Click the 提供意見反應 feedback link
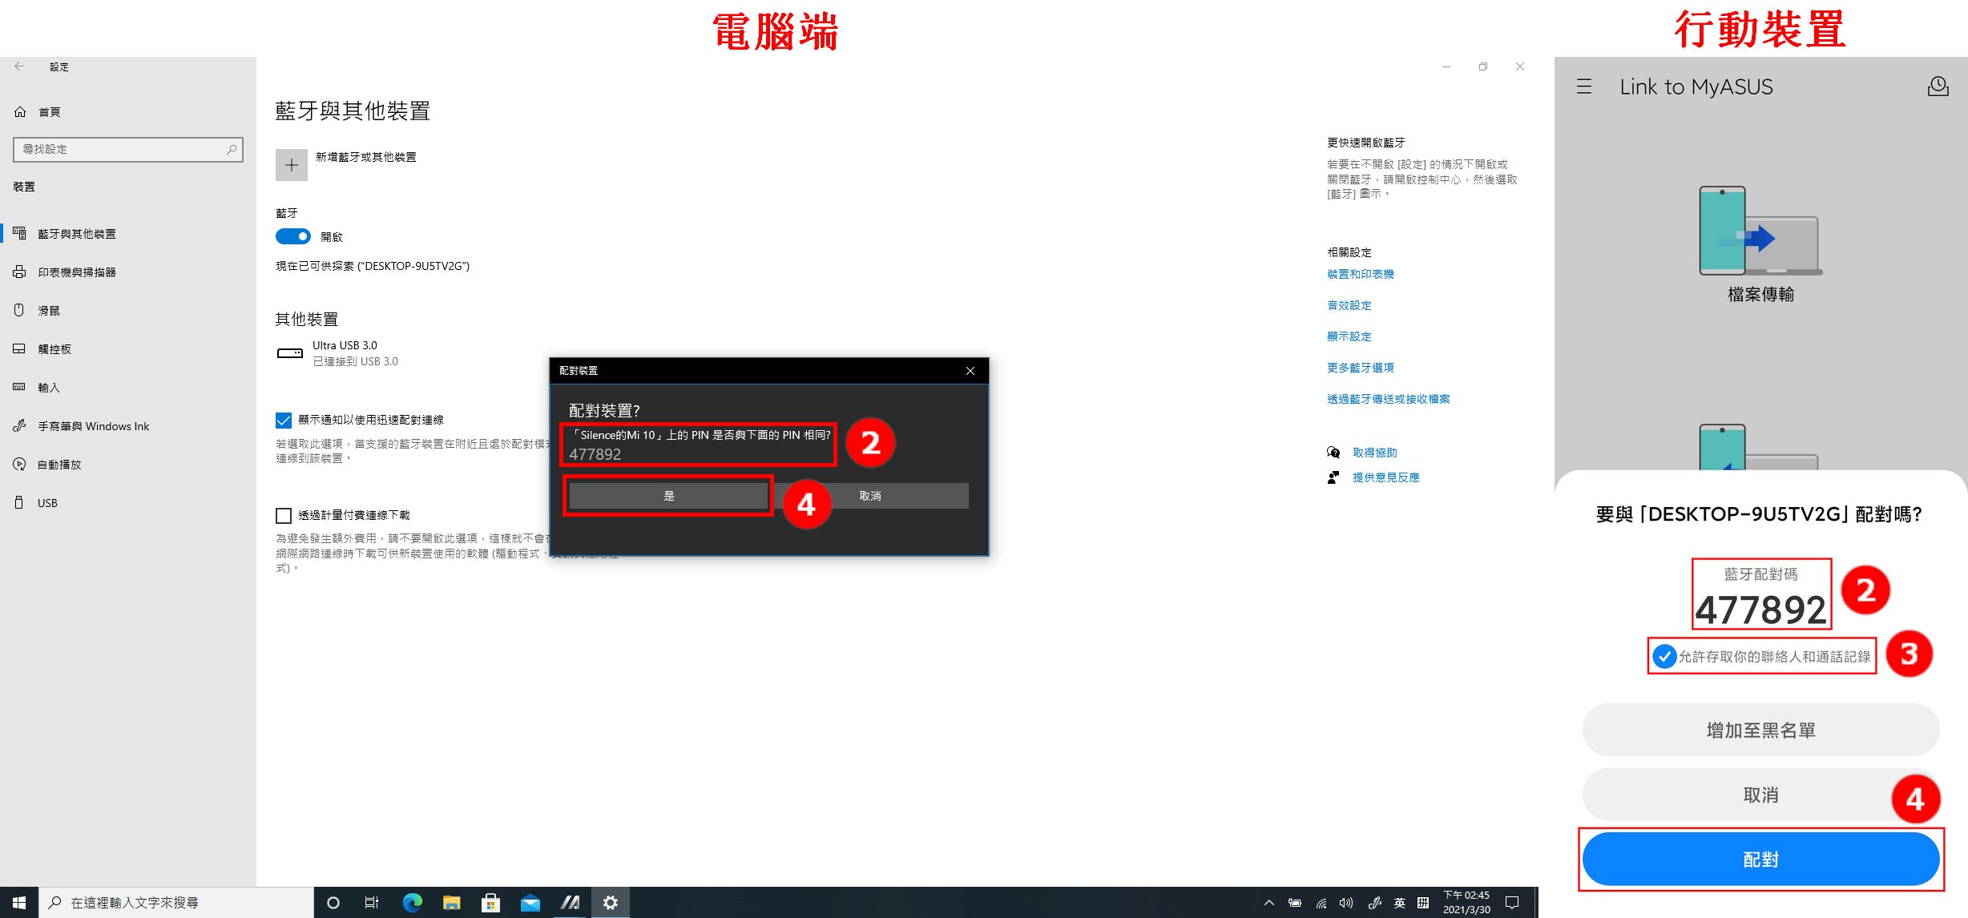The width and height of the screenshot is (1968, 918). (1386, 477)
